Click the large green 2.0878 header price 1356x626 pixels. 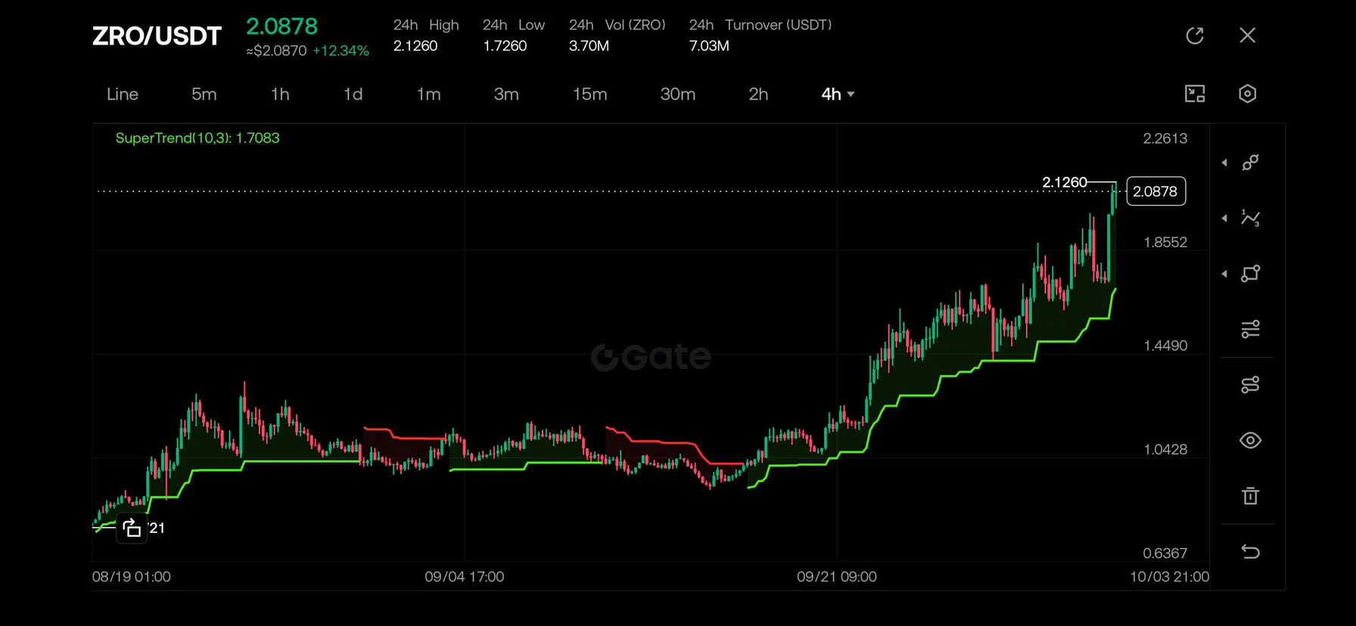[x=282, y=26]
